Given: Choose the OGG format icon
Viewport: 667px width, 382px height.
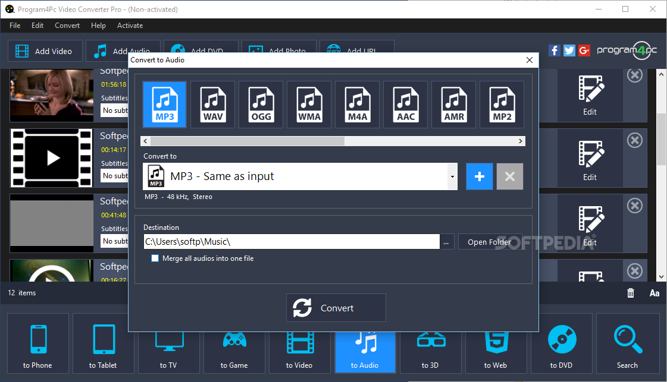Looking at the screenshot, I should point(261,105).
